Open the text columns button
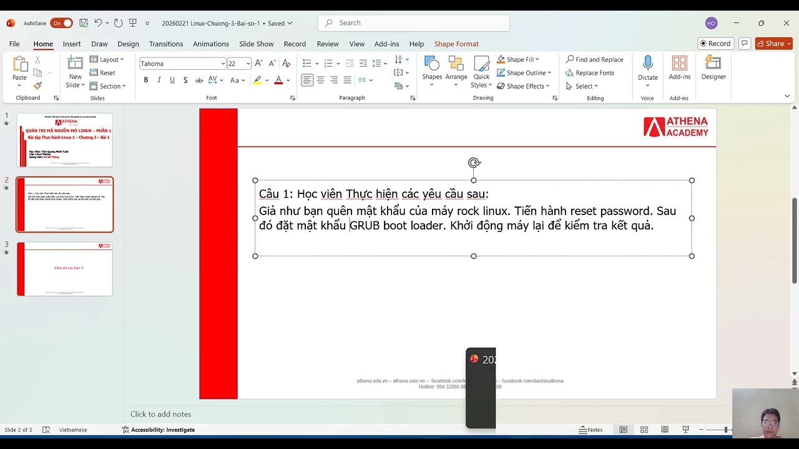Image resolution: width=799 pixels, height=449 pixels. 365,80
